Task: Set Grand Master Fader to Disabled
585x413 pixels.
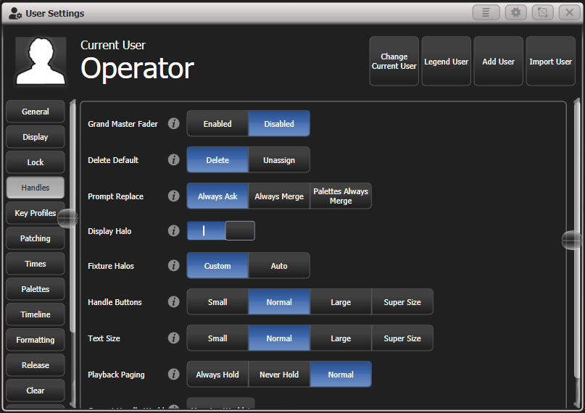Action: coord(279,123)
